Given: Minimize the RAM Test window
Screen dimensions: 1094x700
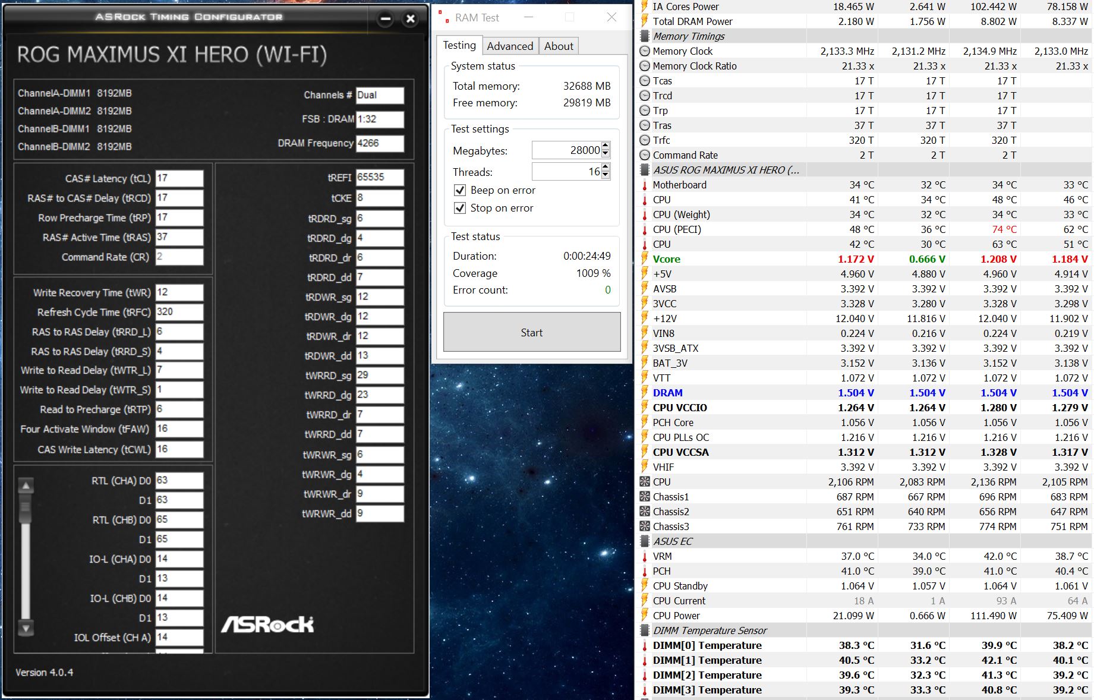Looking at the screenshot, I should [529, 17].
